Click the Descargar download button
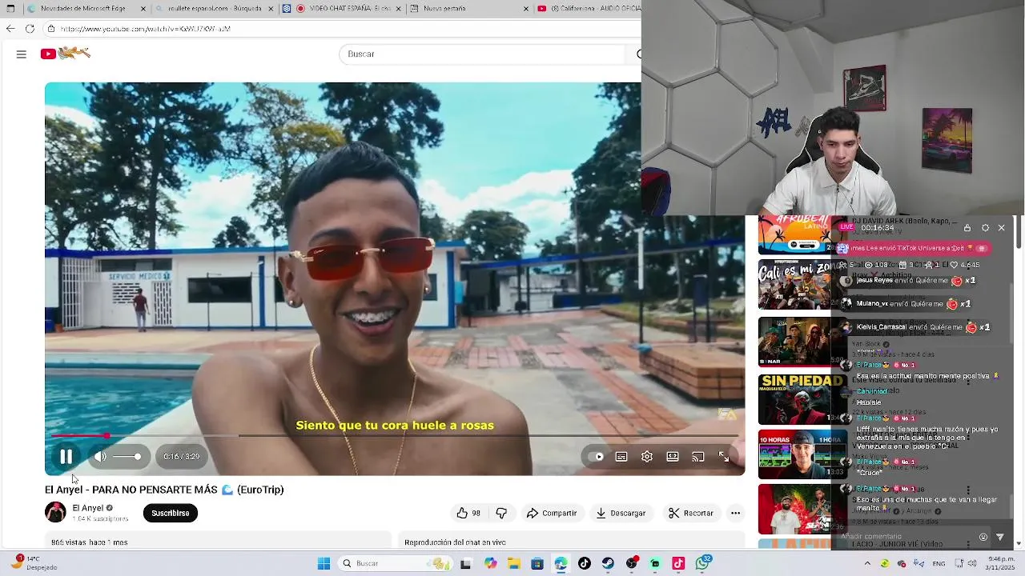1025x576 pixels. point(621,513)
